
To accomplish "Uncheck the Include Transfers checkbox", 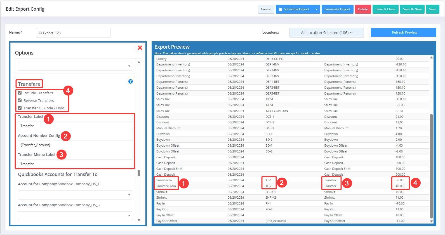I will point(20,93).
